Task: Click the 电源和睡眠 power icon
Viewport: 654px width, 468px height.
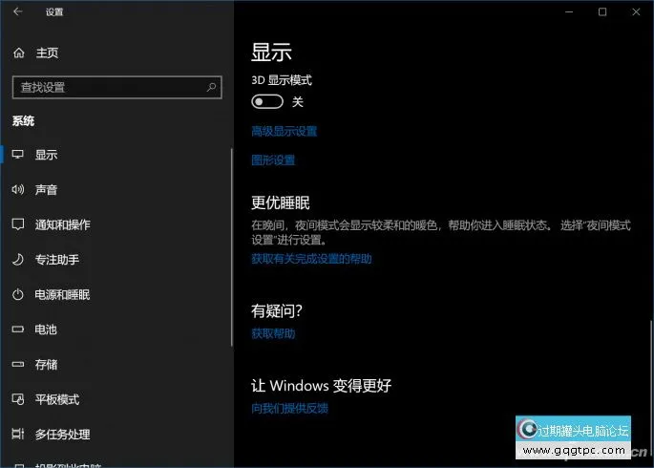Action: coord(18,294)
